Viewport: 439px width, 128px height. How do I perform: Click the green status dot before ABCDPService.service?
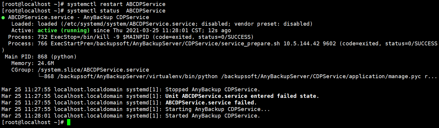point(3,17)
